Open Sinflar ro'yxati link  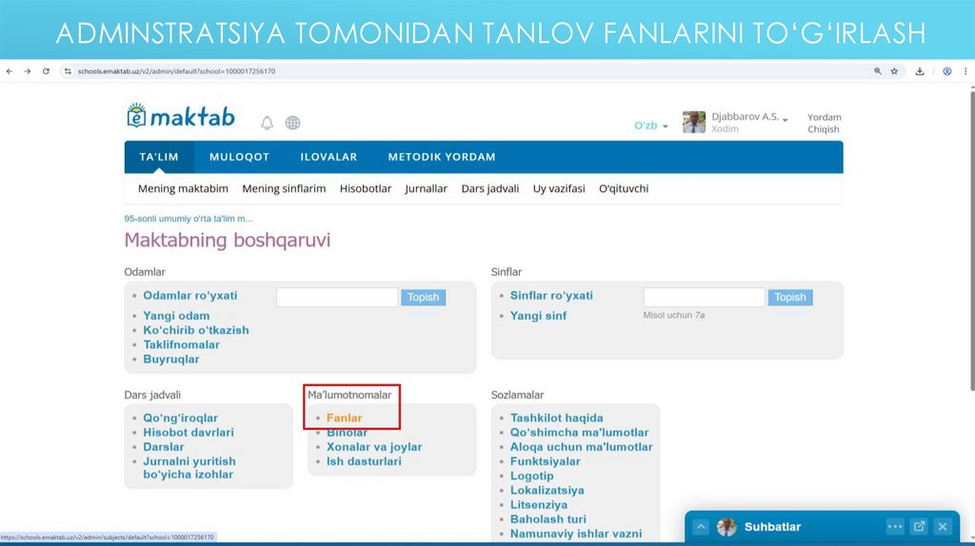click(x=551, y=296)
